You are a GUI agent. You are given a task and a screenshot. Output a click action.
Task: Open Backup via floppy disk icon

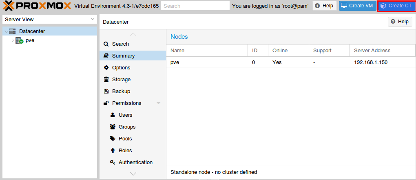click(106, 91)
